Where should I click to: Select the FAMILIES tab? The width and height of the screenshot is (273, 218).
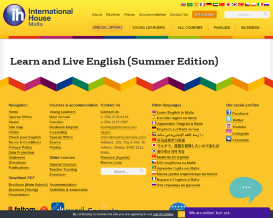click(222, 28)
